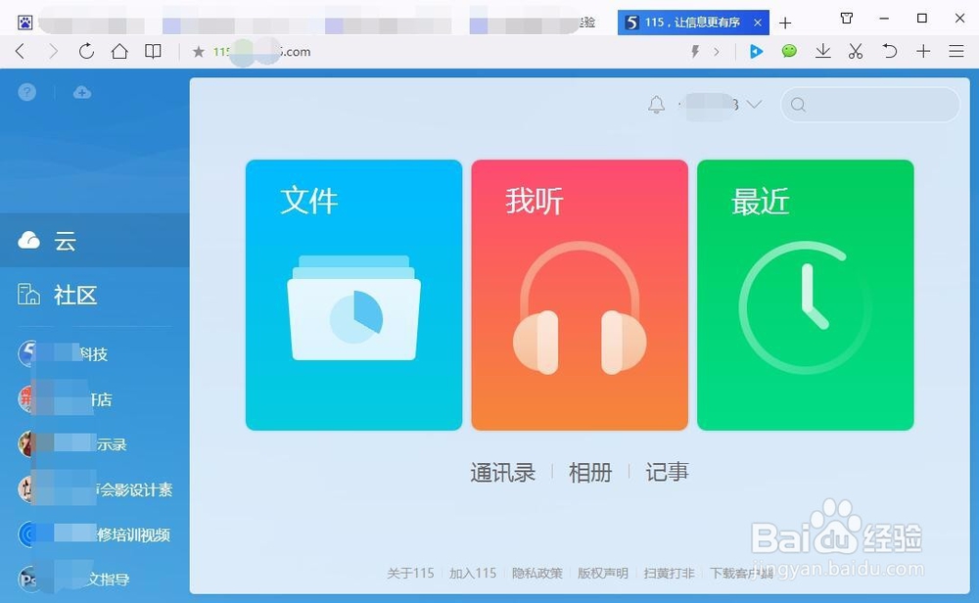
Task: Open 隐私政策 footer link
Action: tap(536, 573)
